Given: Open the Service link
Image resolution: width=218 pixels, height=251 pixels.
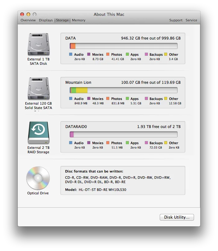Looking at the screenshot, I should [191, 20].
